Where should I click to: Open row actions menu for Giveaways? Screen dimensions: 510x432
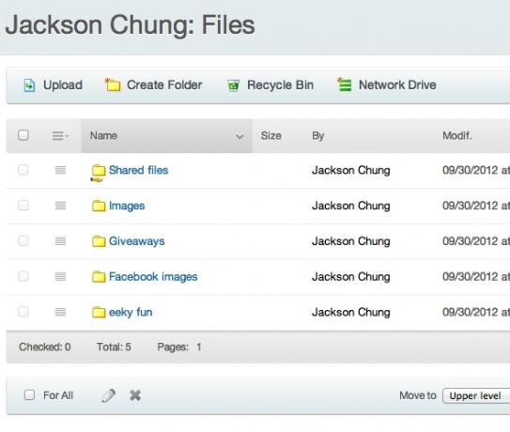pyautogui.click(x=60, y=241)
